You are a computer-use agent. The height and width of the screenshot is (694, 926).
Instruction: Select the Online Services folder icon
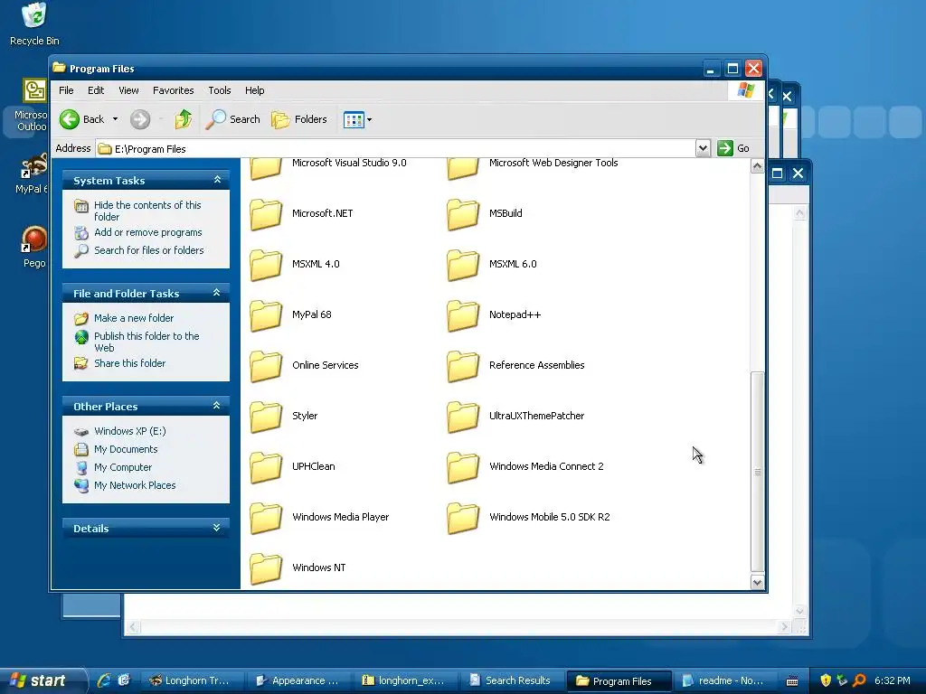pyautogui.click(x=266, y=366)
